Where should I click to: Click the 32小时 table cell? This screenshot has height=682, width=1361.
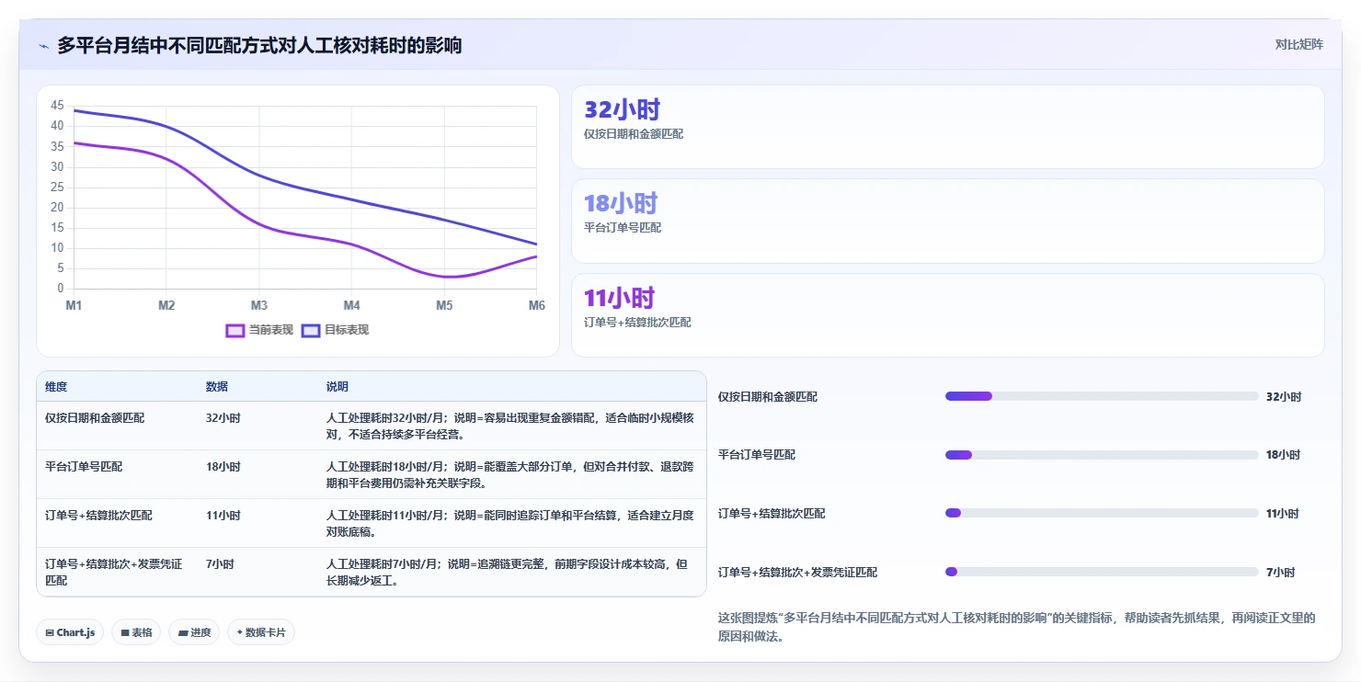pyautogui.click(x=223, y=417)
